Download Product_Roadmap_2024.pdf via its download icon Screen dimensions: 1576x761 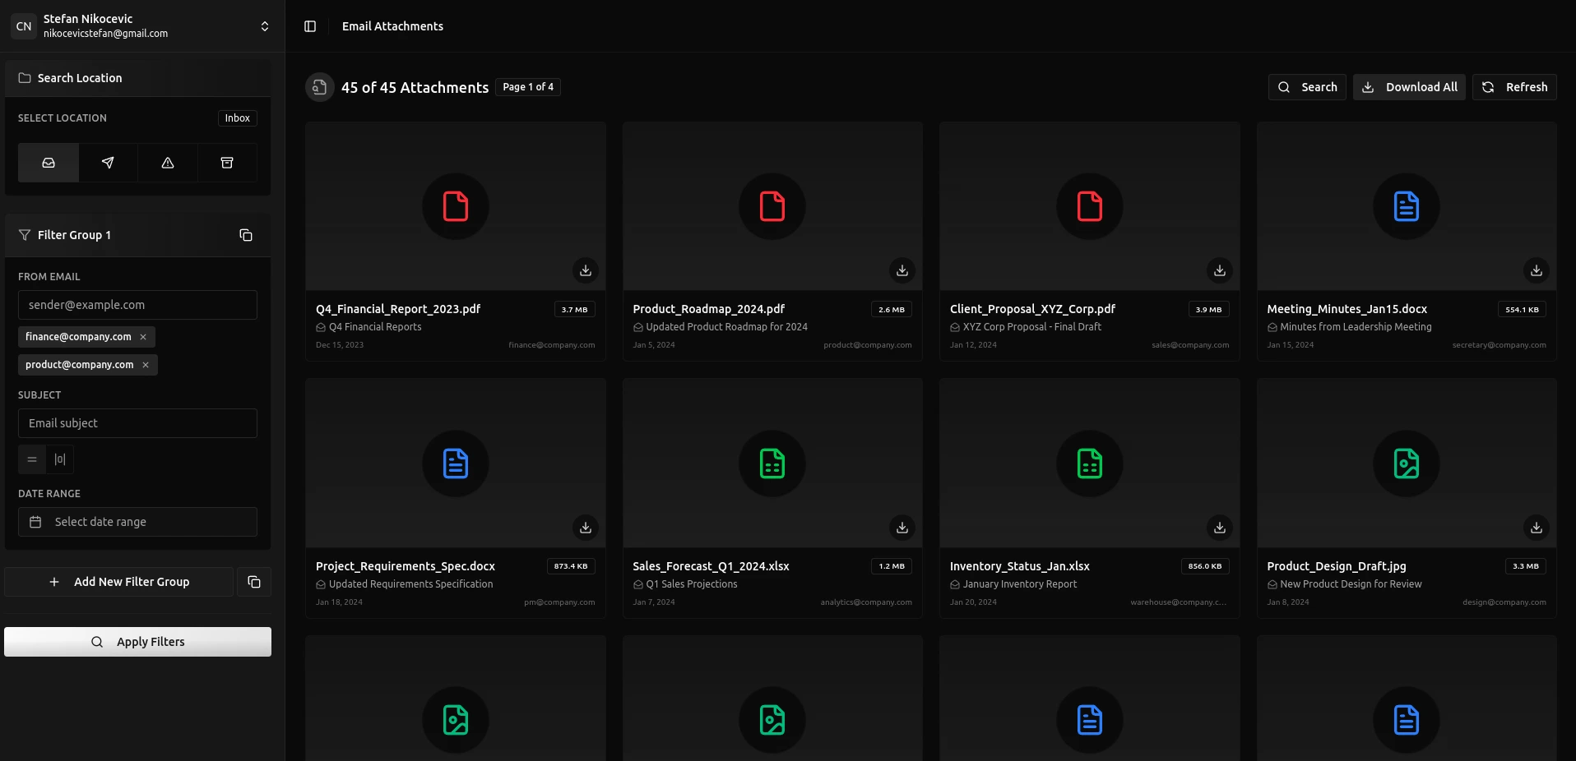tap(902, 270)
